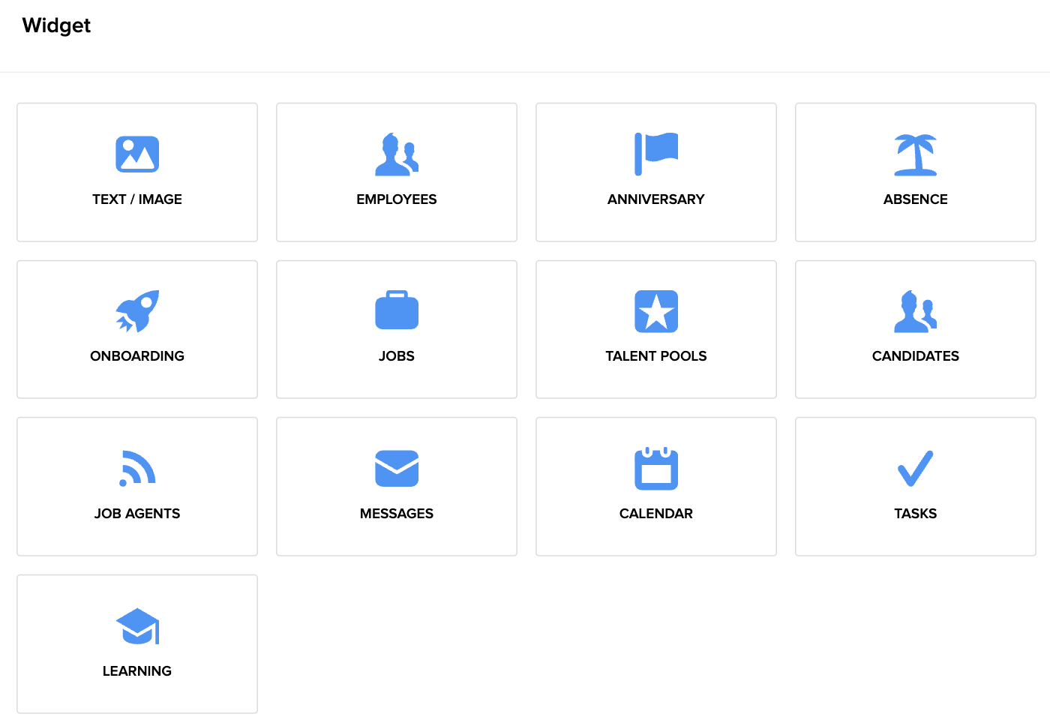Click the "EMPLOYEES" label
The height and width of the screenshot is (720, 1050).
[x=397, y=199]
